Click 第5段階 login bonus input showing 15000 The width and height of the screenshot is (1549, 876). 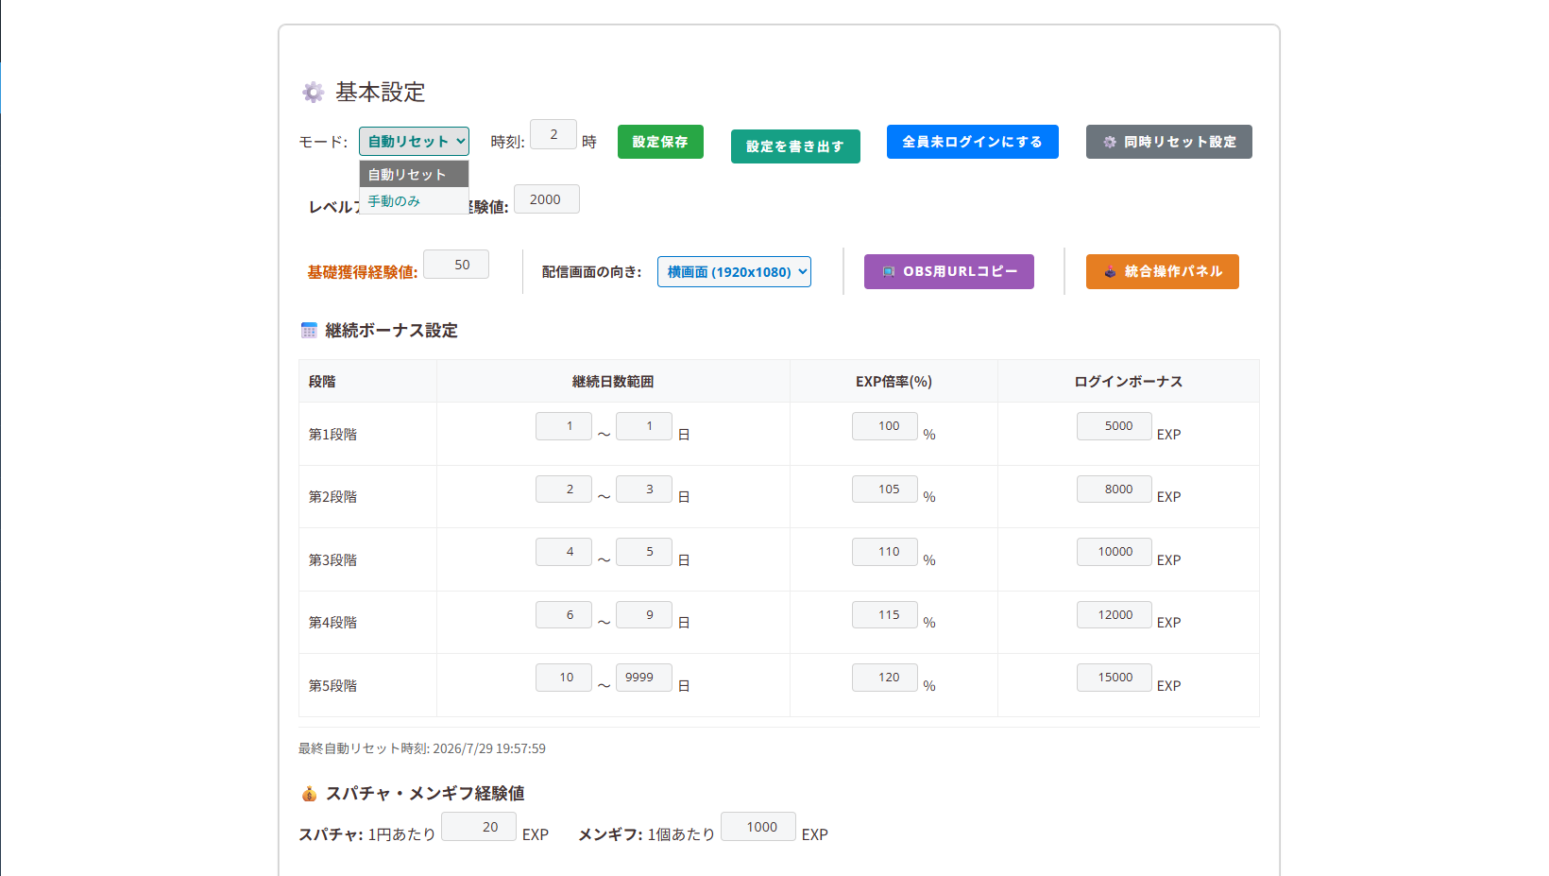(x=1115, y=678)
